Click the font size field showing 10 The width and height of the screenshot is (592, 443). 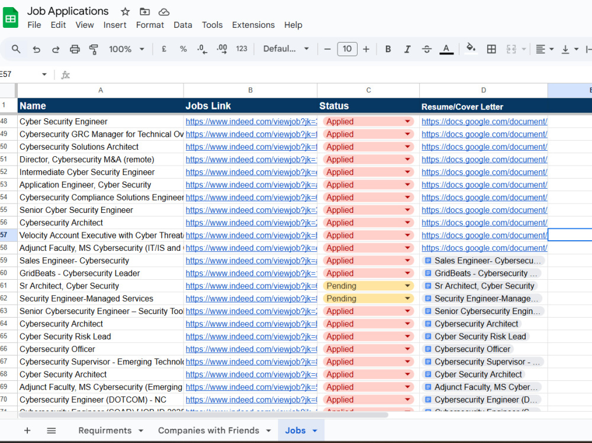(x=347, y=49)
